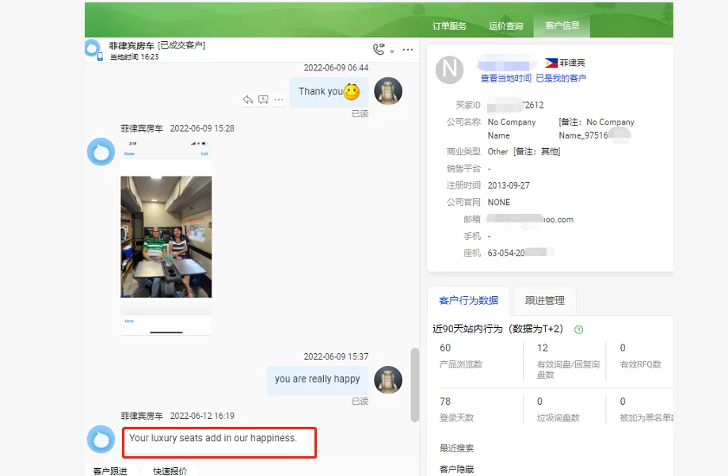Click the 12 有效询盘/回复询盘数 statistic

pyautogui.click(x=568, y=361)
